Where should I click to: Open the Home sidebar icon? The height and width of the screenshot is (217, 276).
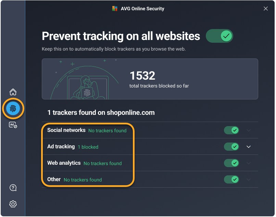point(13,92)
